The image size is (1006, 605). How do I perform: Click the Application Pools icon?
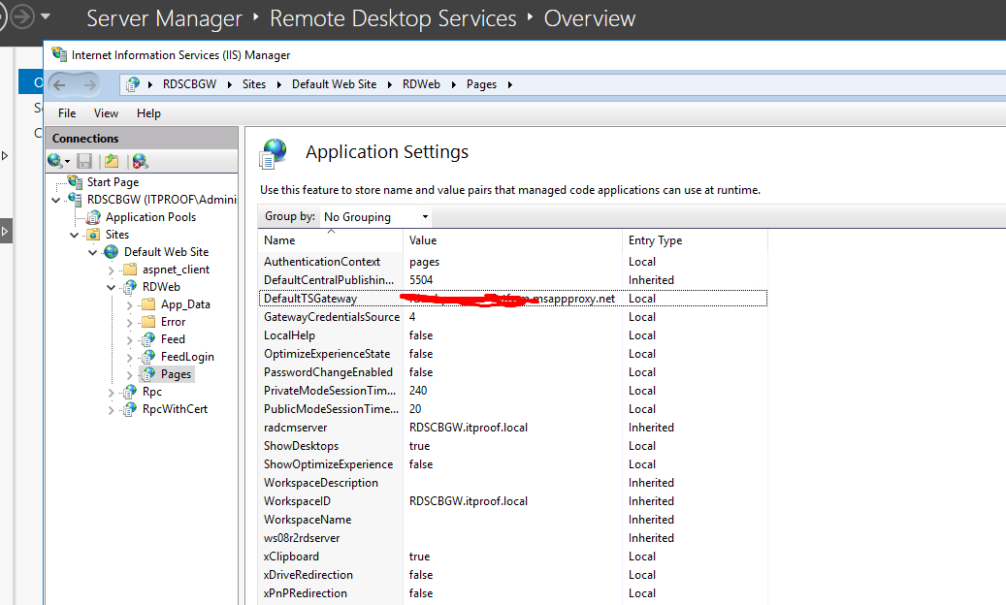pyautogui.click(x=94, y=216)
